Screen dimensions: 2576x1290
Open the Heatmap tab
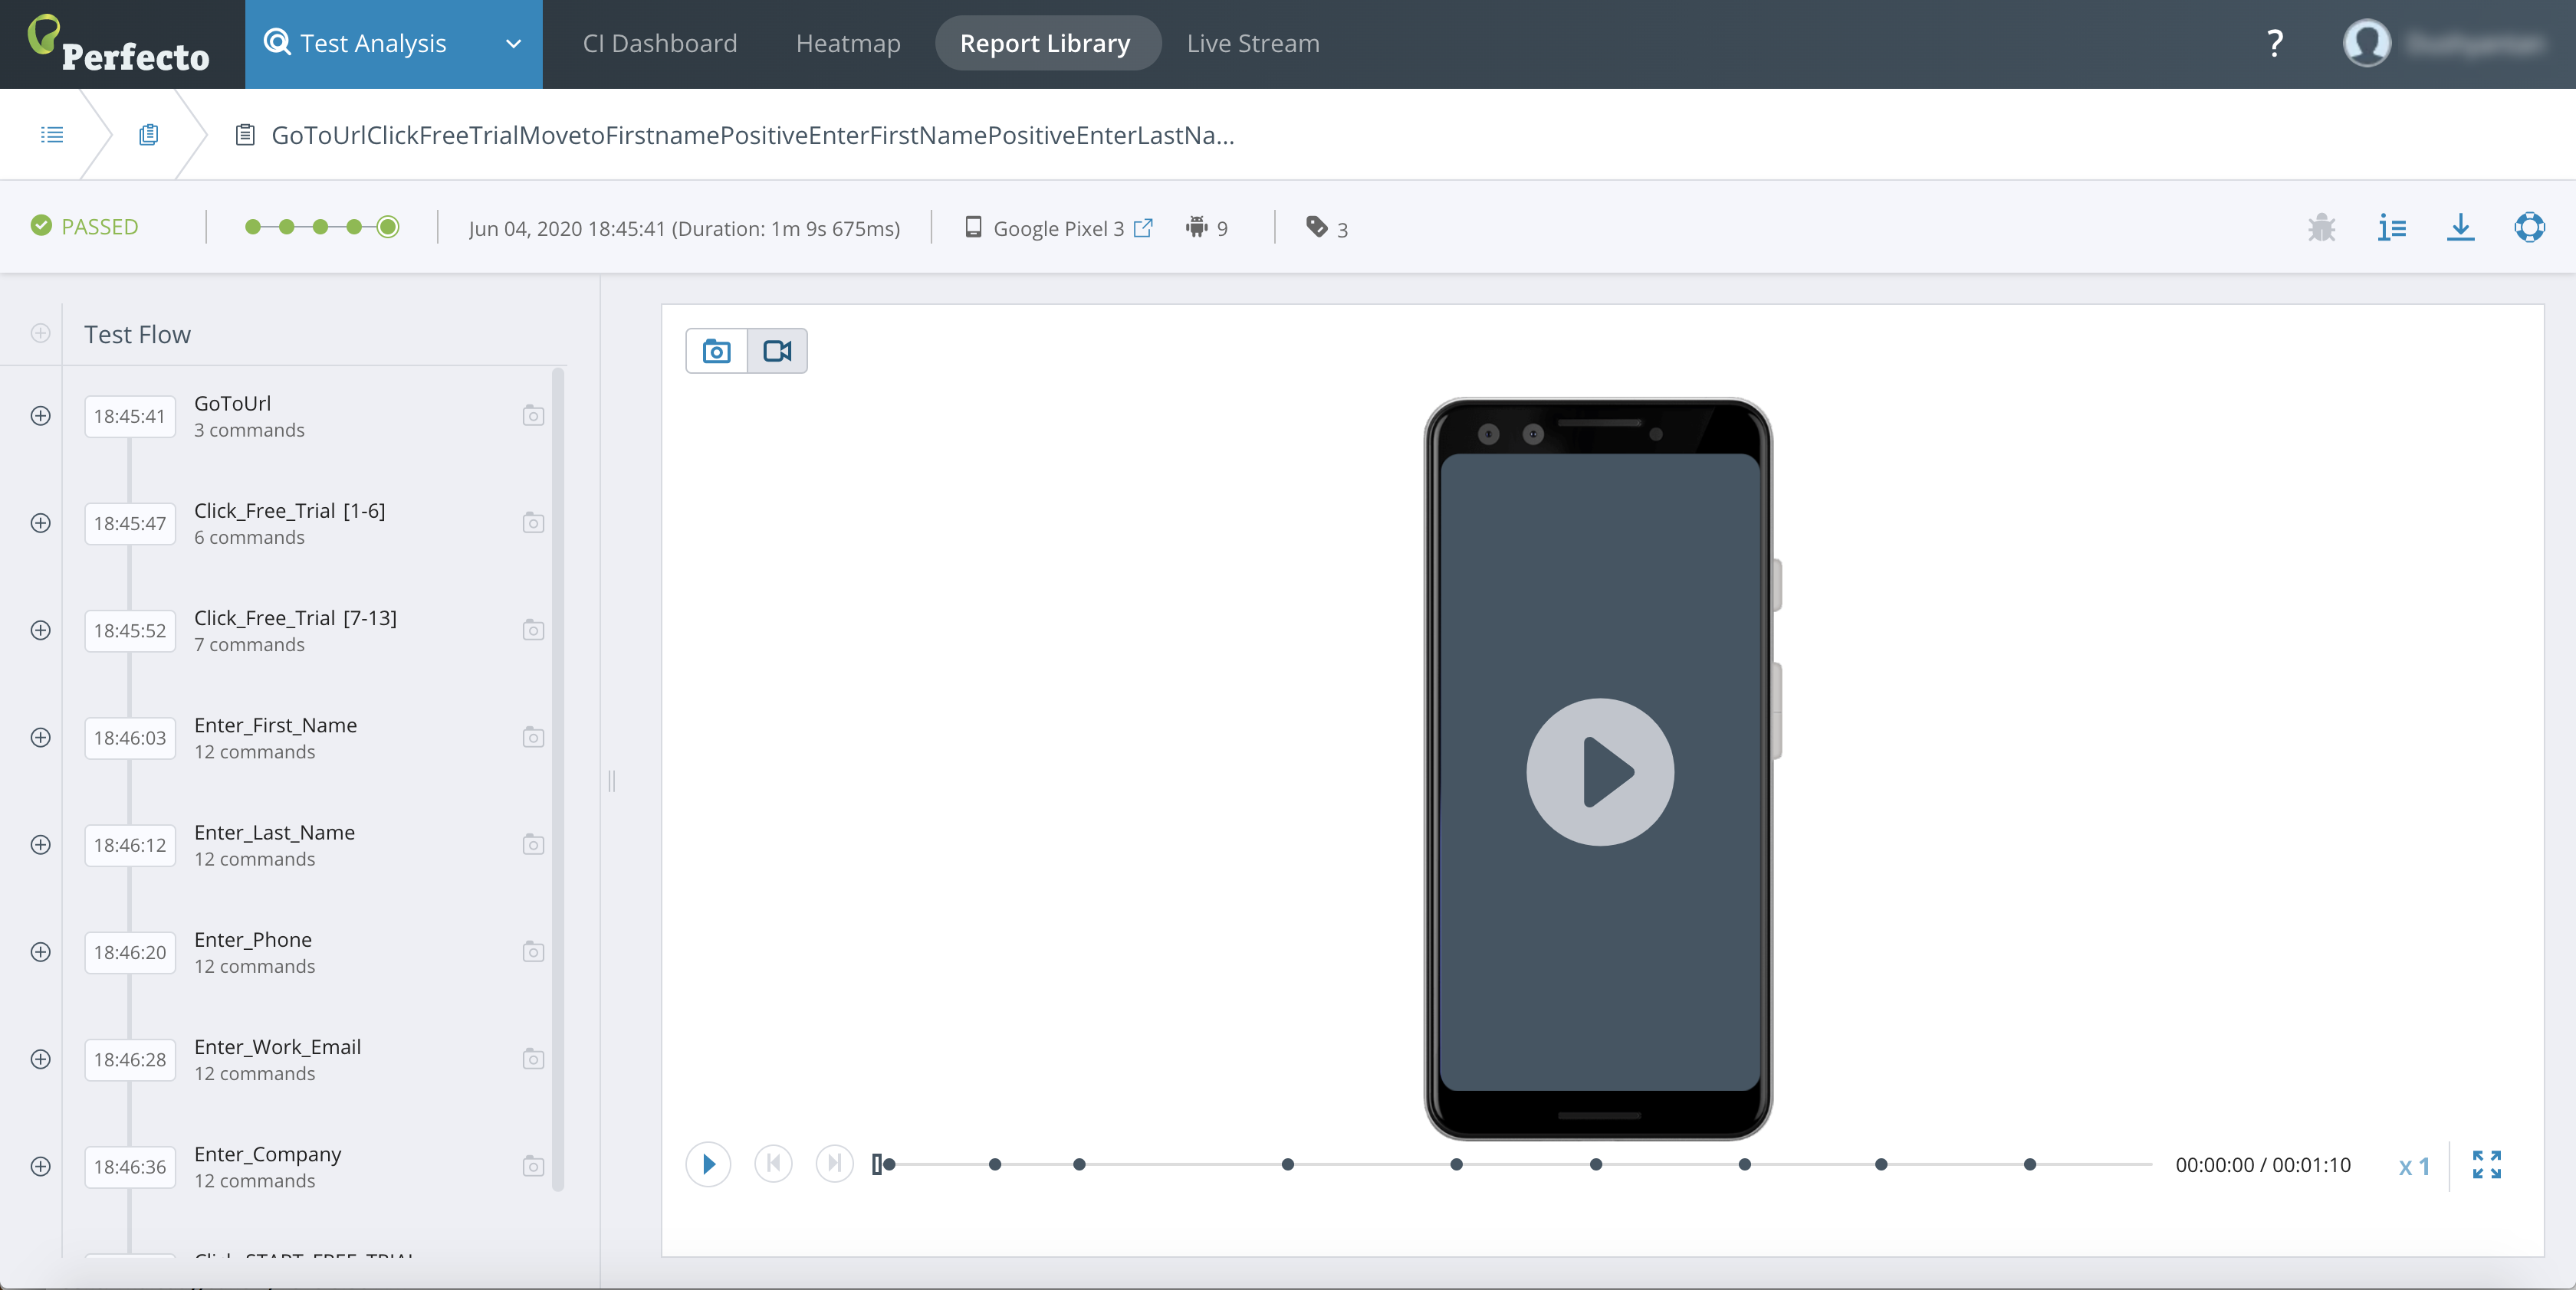[848, 43]
